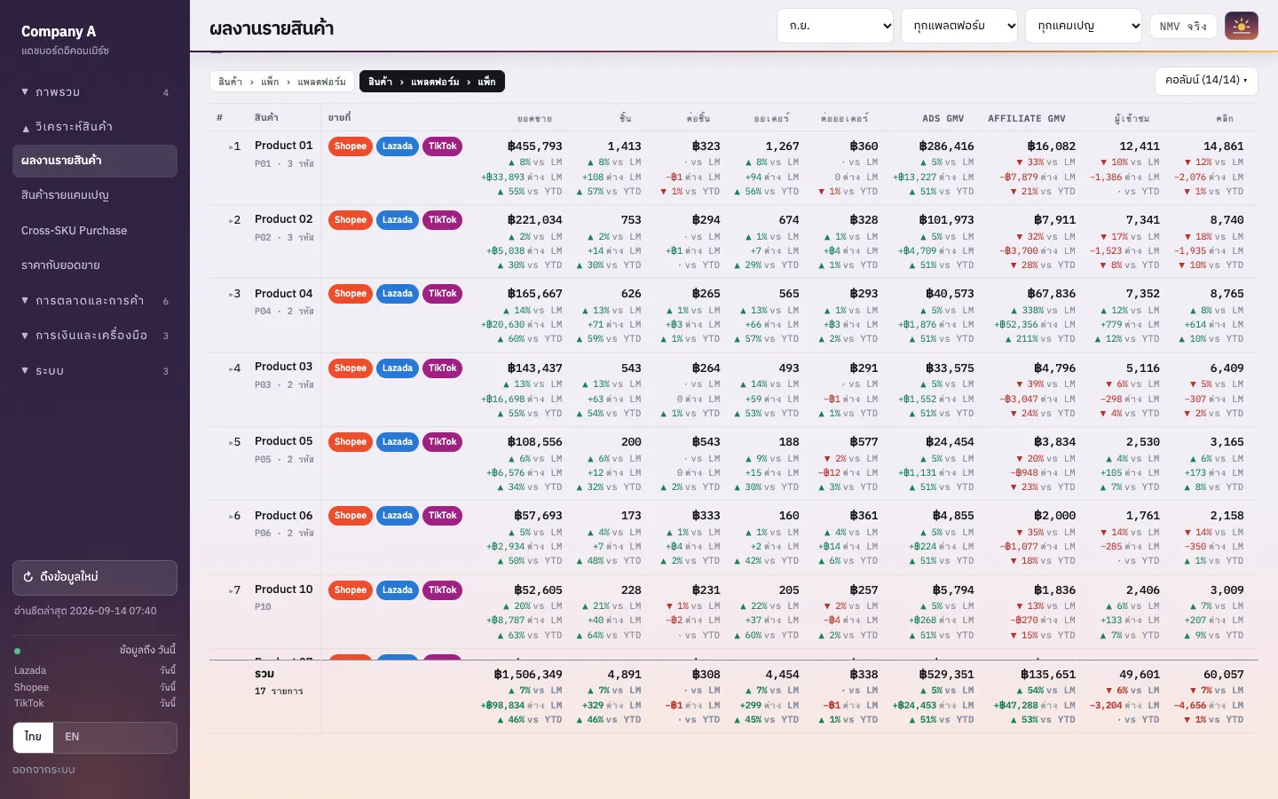
Task: Click the green data status dot
Action: 18,651
